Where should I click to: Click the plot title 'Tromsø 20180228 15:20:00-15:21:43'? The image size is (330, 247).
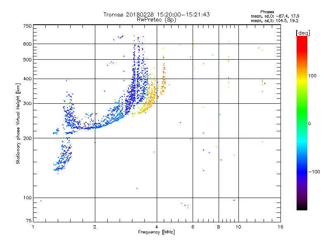157,14
